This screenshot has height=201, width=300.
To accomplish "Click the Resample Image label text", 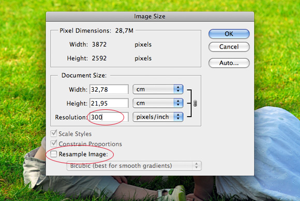I will pos(83,154).
